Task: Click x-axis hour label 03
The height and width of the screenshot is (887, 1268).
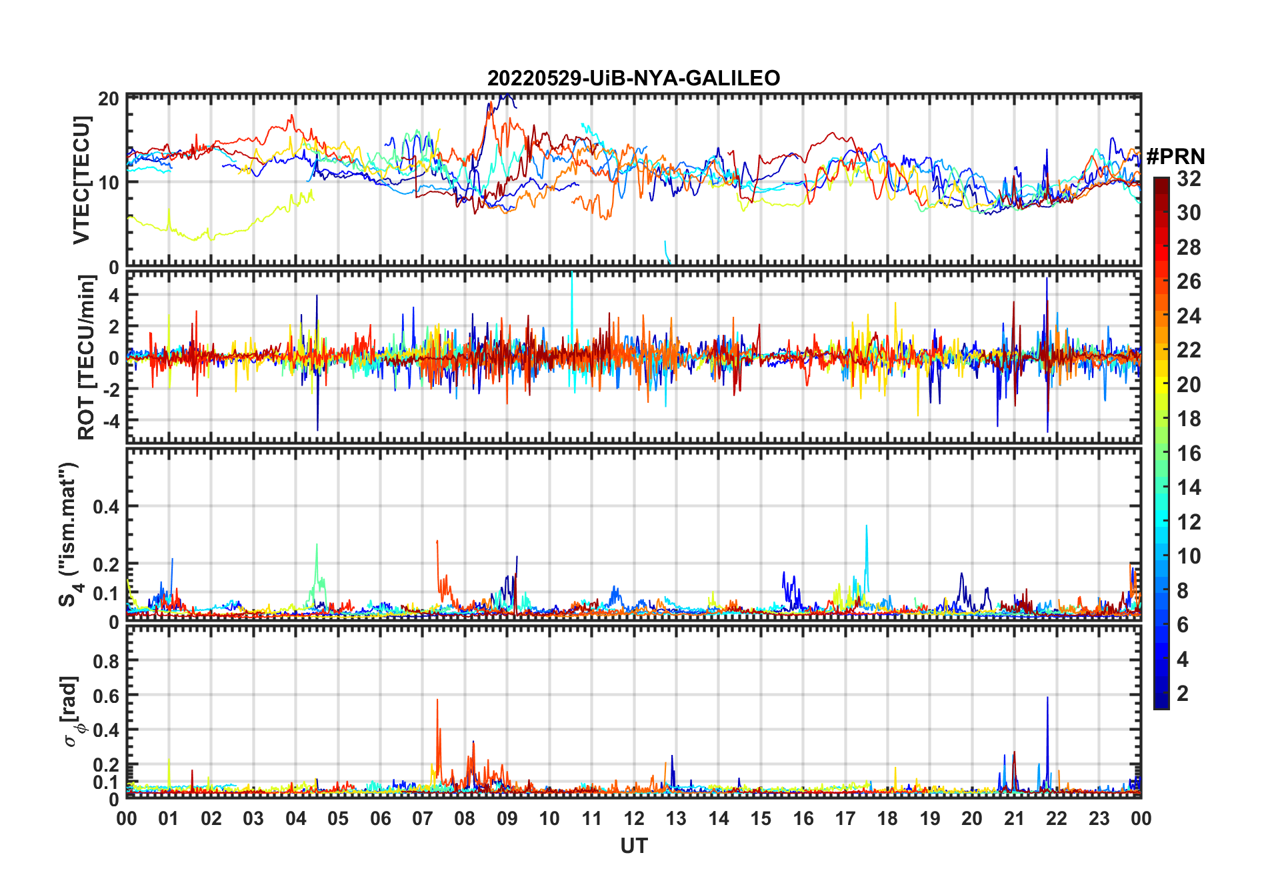Action: [x=253, y=819]
